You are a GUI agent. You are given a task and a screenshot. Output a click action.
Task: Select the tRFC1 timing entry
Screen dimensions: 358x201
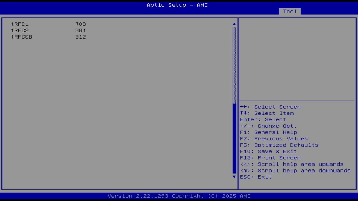20,24
